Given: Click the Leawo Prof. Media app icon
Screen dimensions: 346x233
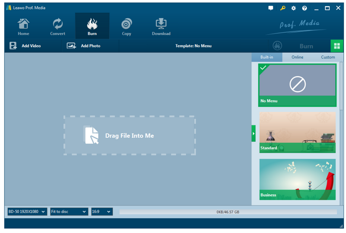Looking at the screenshot, I should tap(9, 8).
